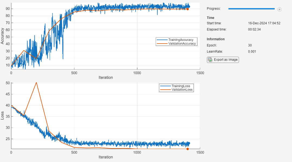The width and height of the screenshot is (292, 162).
Task: Click the start time value 16-Dec-2024 17:04:52
Action: pos(264,23)
